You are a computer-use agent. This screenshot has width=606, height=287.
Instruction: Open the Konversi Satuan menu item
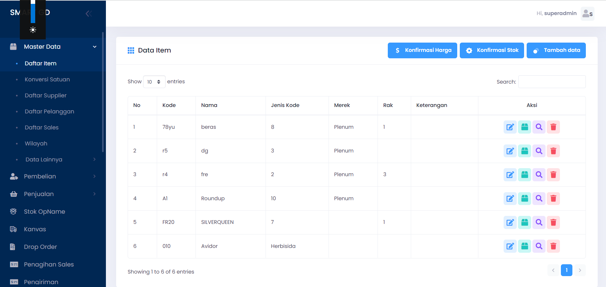click(47, 79)
